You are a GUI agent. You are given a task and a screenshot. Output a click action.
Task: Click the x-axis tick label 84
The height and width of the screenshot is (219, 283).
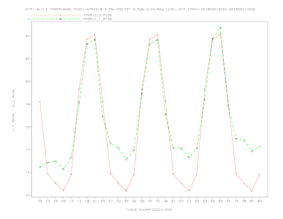tap(259, 201)
